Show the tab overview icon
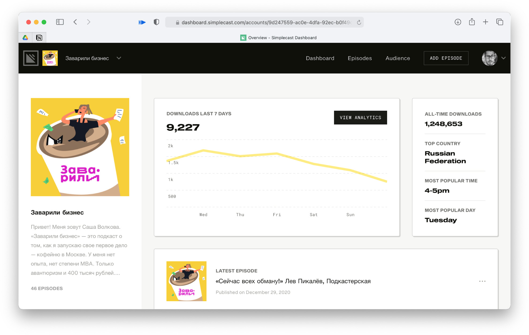529x335 pixels. click(500, 22)
